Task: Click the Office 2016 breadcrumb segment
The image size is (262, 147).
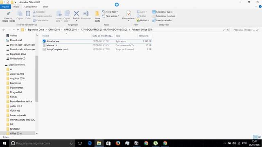Action: [54, 30]
